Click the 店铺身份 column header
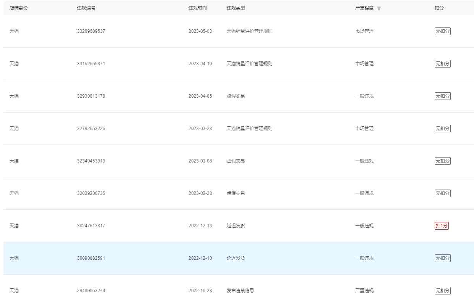This screenshot has height=304, width=474. click(x=19, y=8)
